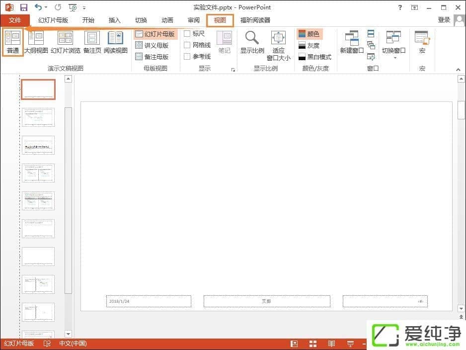This screenshot has width=466, height=350.
Task: Open Slide Sorter (幻灯片浏览) view
Action: click(x=65, y=42)
